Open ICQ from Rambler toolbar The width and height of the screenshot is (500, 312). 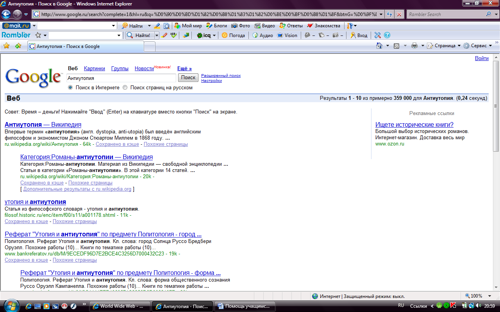204,35
